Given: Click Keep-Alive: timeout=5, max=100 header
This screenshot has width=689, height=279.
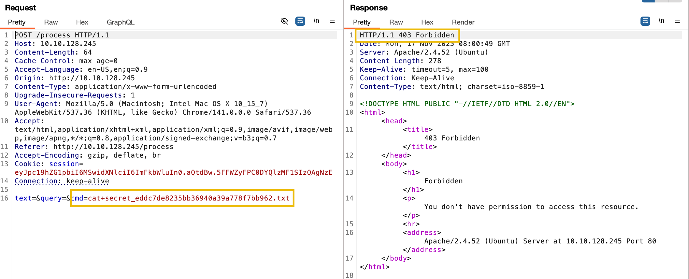Looking at the screenshot, I should pyautogui.click(x=424, y=69).
